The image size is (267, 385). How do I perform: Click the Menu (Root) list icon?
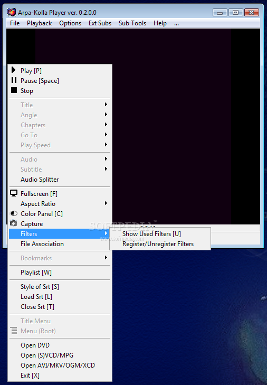(x=14, y=331)
